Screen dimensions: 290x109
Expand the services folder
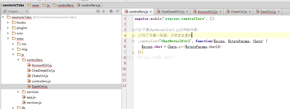(18, 92)
